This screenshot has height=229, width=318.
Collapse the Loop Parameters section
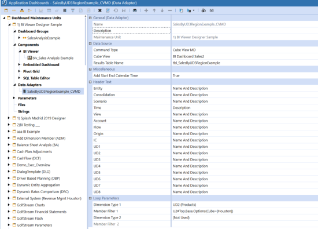(x=90, y=198)
